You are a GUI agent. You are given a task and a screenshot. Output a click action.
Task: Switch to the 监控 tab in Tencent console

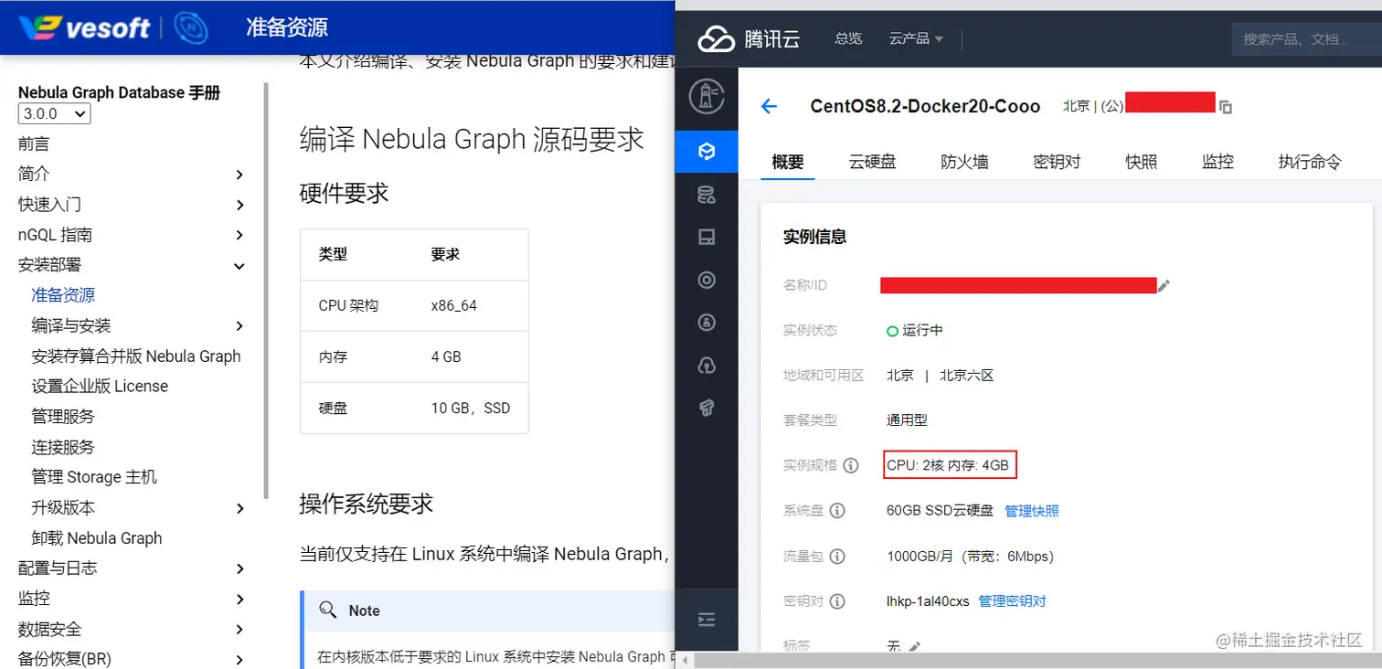click(1218, 162)
